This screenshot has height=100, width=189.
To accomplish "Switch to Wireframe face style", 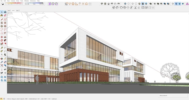I will (x=133, y=4).
